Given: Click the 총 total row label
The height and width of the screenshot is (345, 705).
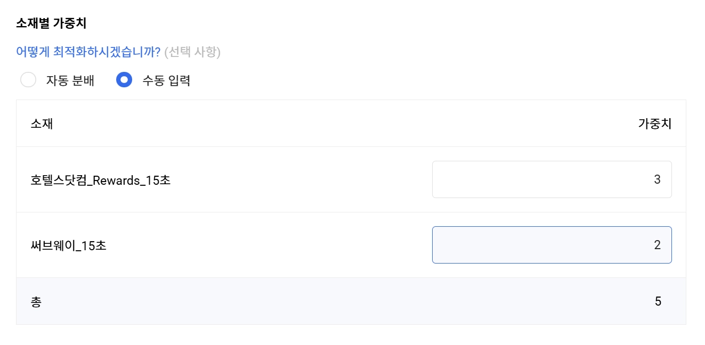Looking at the screenshot, I should (x=36, y=302).
